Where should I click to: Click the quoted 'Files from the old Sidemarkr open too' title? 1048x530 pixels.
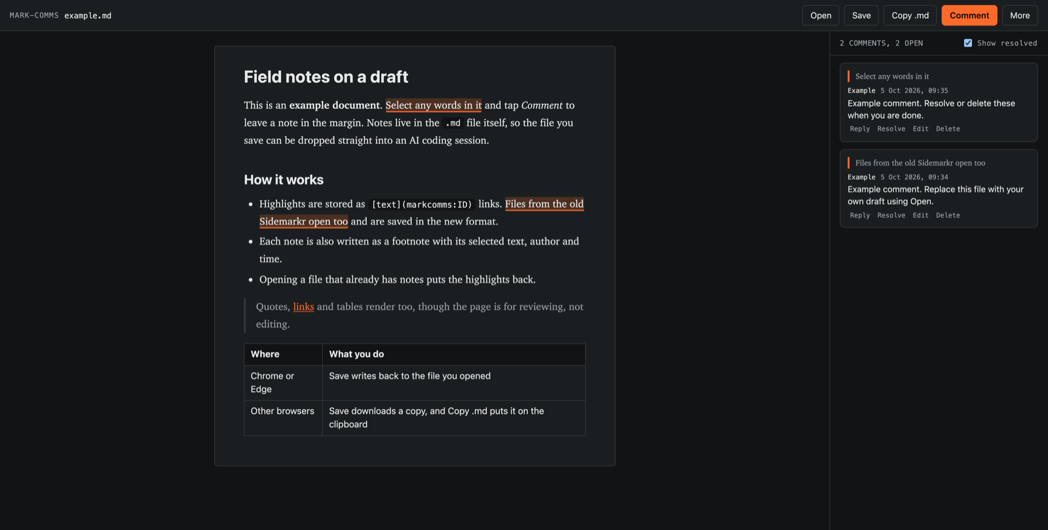point(920,163)
